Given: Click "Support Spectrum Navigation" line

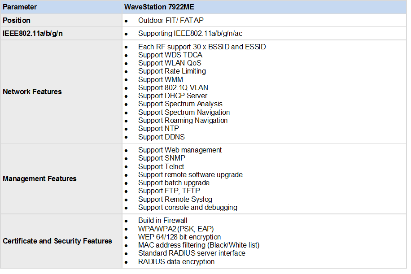Looking at the screenshot, I should tap(184, 113).
